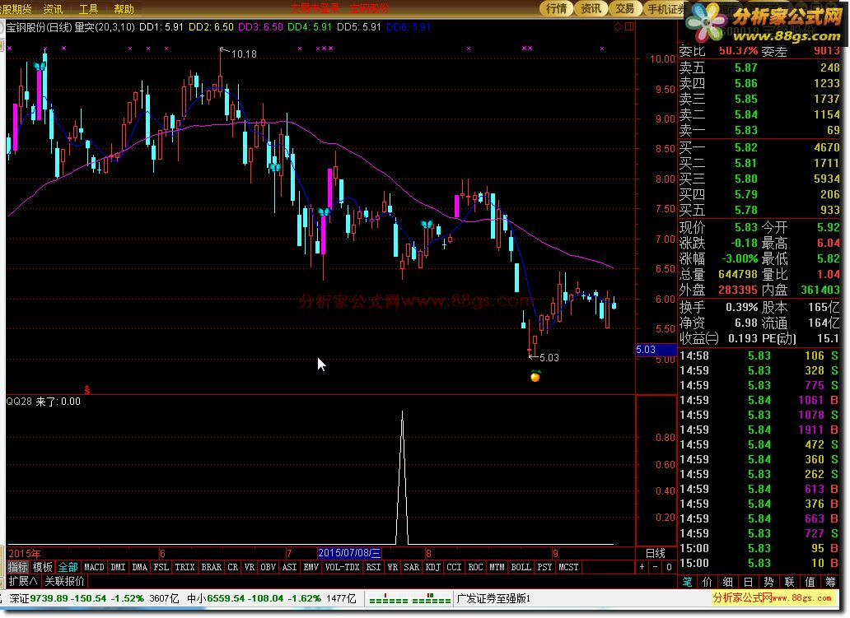The height and width of the screenshot is (618, 850).
Task: Switch indicator to KDJ
Action: tap(432, 567)
